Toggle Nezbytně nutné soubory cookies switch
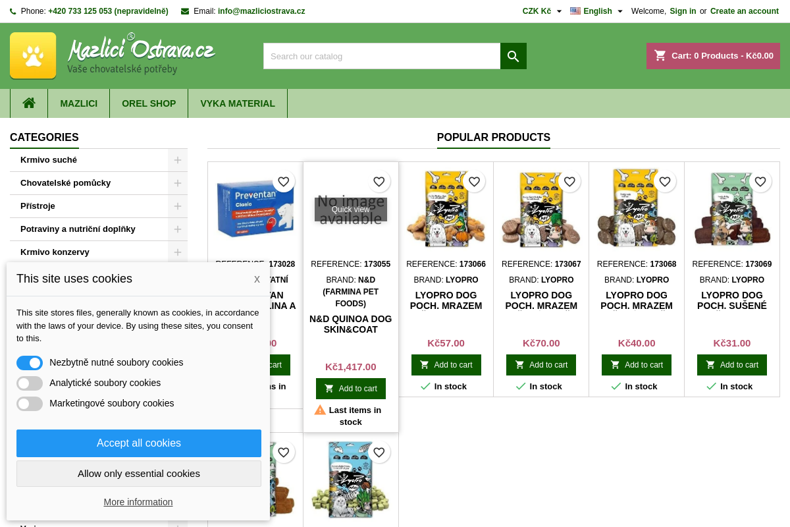This screenshot has width=790, height=527. pyautogui.click(x=30, y=363)
